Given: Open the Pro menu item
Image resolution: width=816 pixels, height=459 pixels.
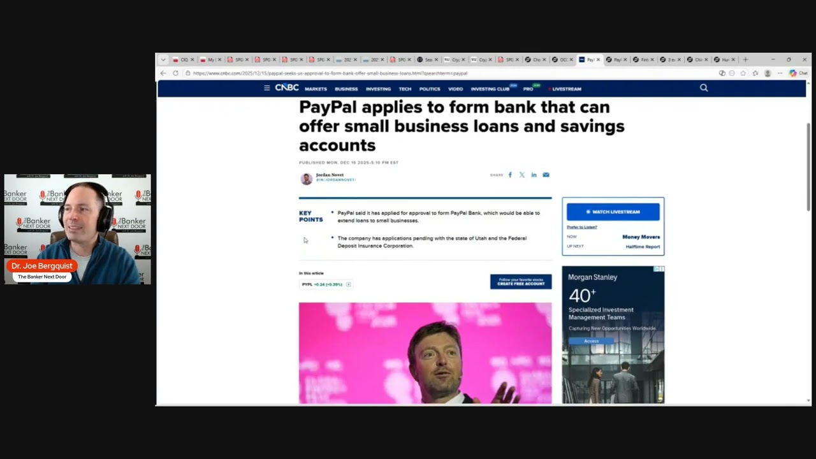Looking at the screenshot, I should pos(528,89).
